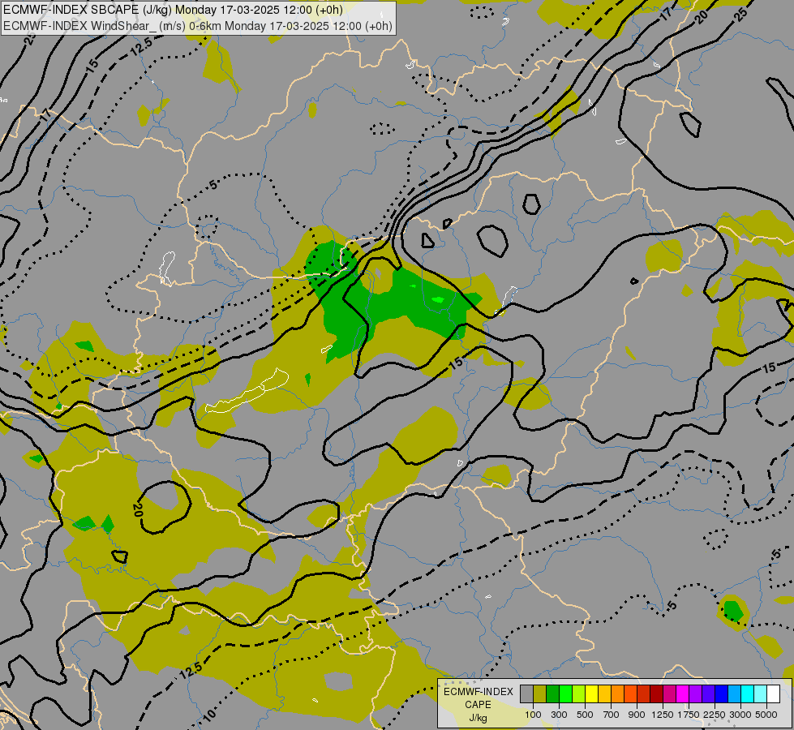This screenshot has width=794, height=730.
Task: Click the legend value 1750
Action: [x=689, y=715]
